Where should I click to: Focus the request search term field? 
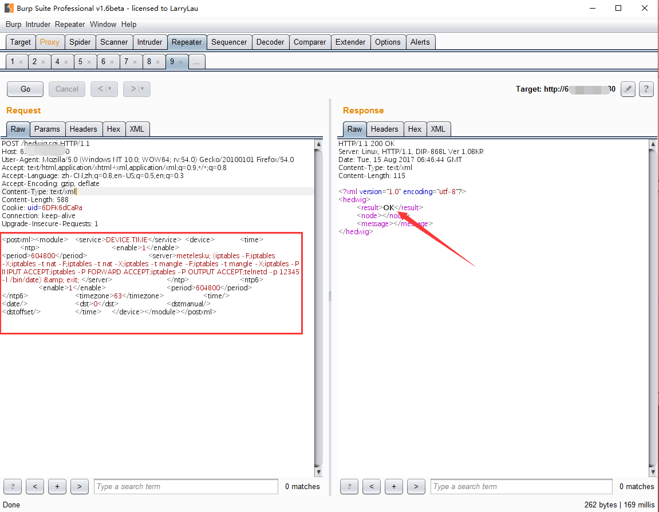[186, 486]
